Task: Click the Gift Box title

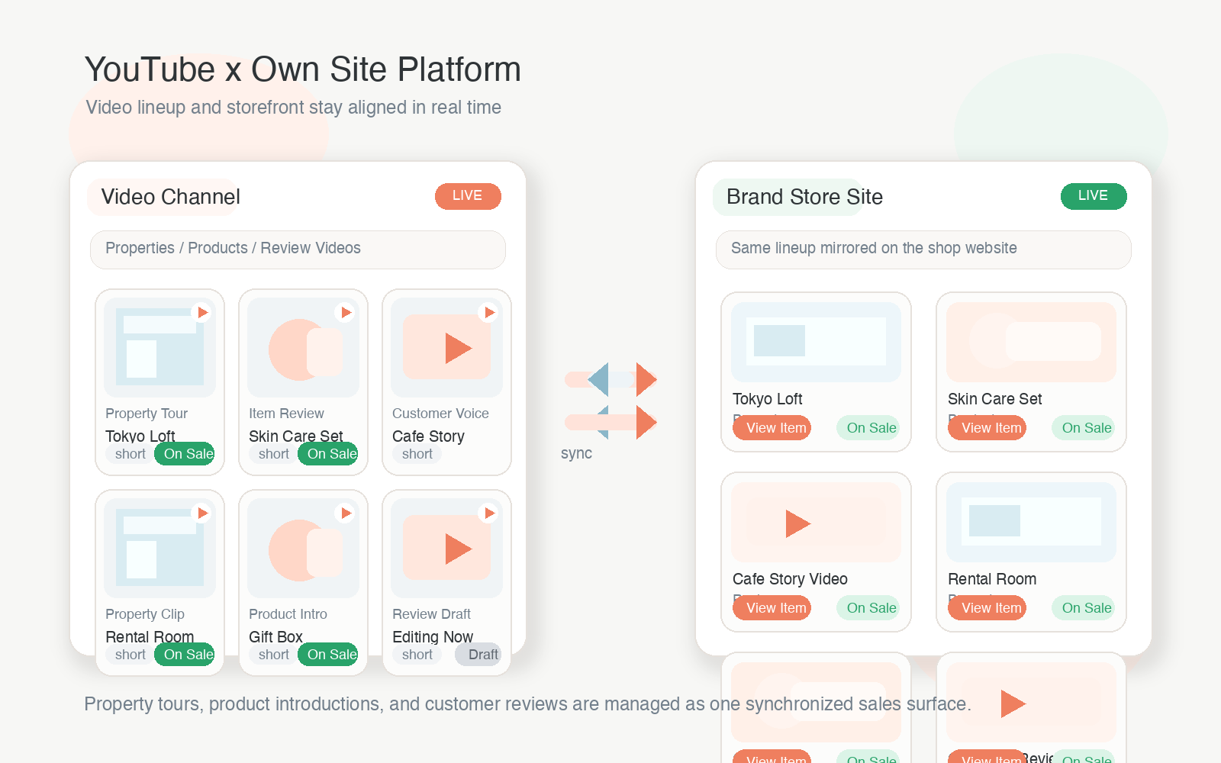Action: point(275,637)
